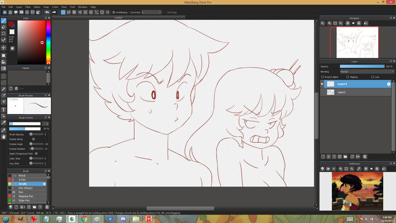Screen dimensions: 396x223
Task: Click the rainbow hue strip
Action: tap(48, 42)
